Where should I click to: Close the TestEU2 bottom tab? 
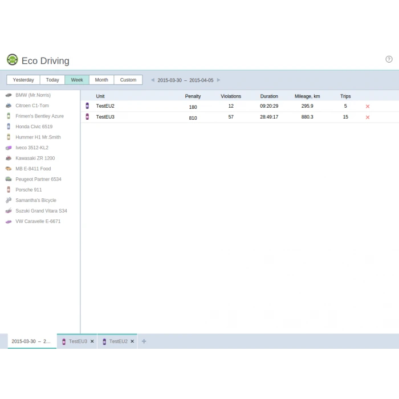click(132, 341)
